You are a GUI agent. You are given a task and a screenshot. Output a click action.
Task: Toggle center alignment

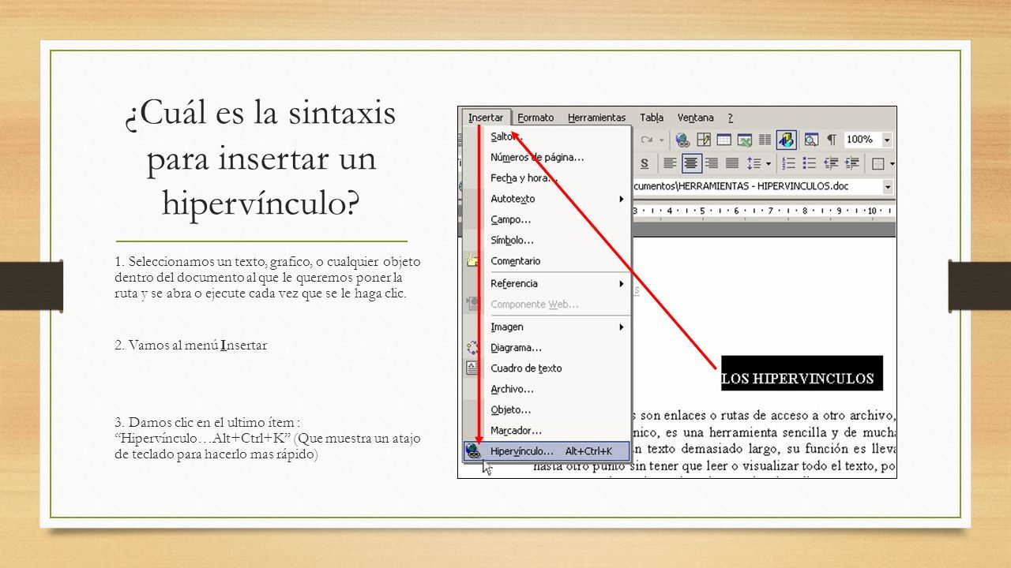[691, 163]
